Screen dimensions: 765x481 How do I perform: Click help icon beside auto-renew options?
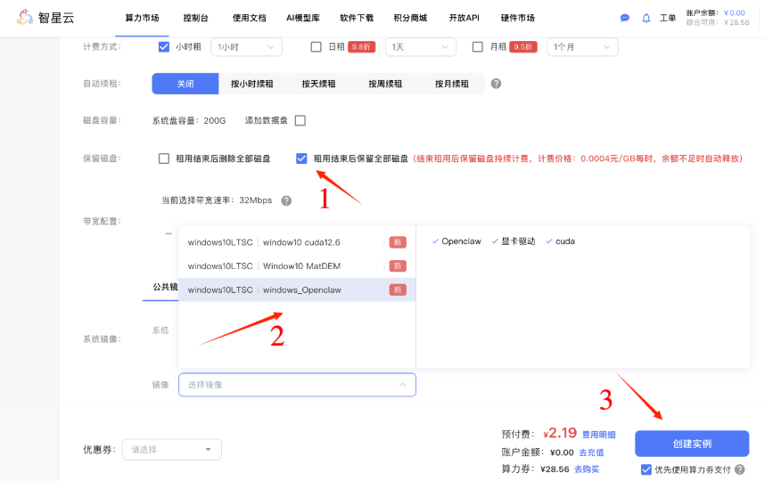coord(496,84)
